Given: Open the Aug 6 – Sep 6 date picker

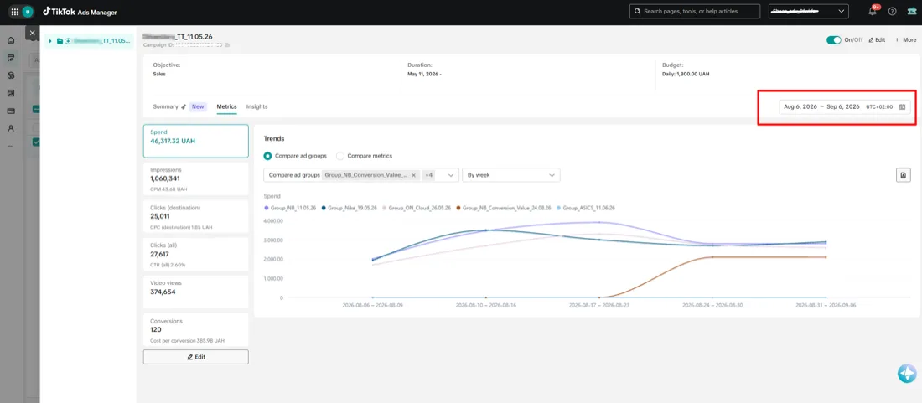Looking at the screenshot, I should coord(845,107).
